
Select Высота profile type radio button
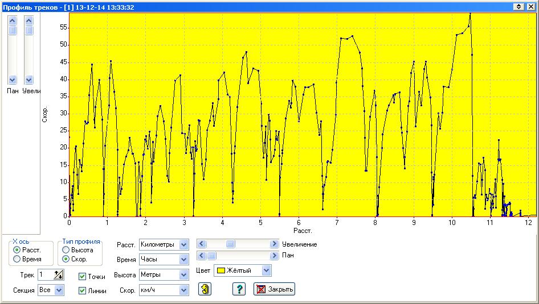coord(67,250)
